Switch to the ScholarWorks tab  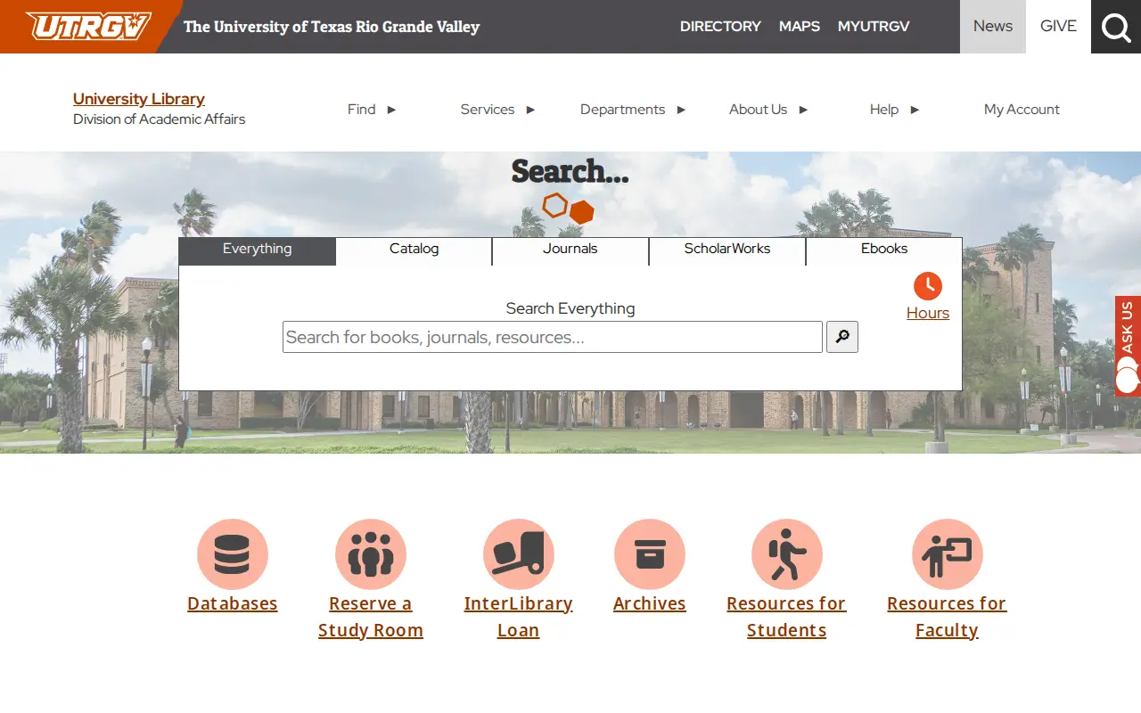(727, 251)
